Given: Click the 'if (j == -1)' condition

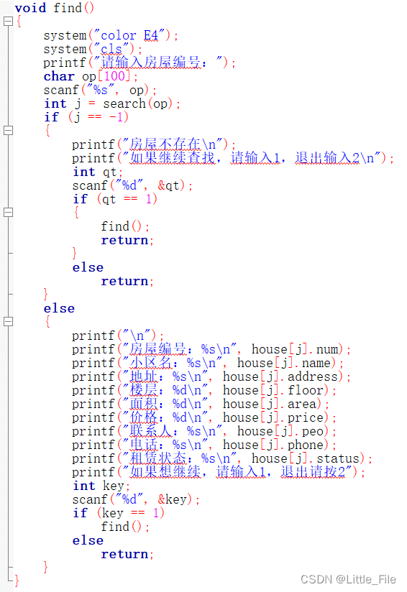Looking at the screenshot, I should pyautogui.click(x=86, y=117).
